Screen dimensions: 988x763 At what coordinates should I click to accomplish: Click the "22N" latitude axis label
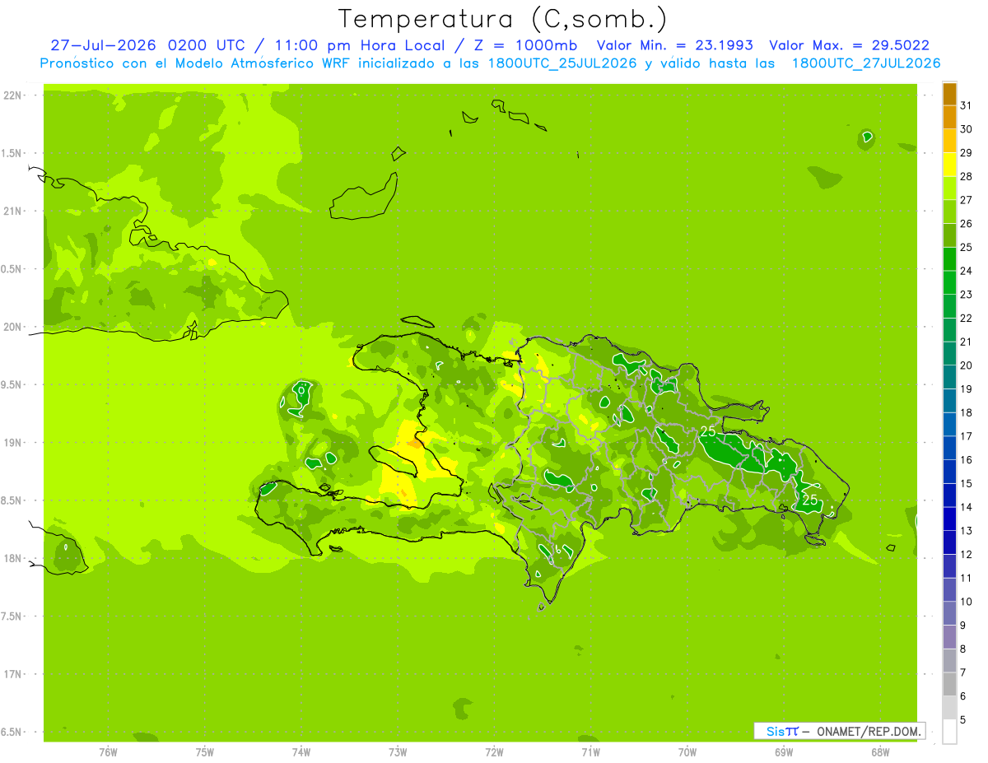pos(12,95)
